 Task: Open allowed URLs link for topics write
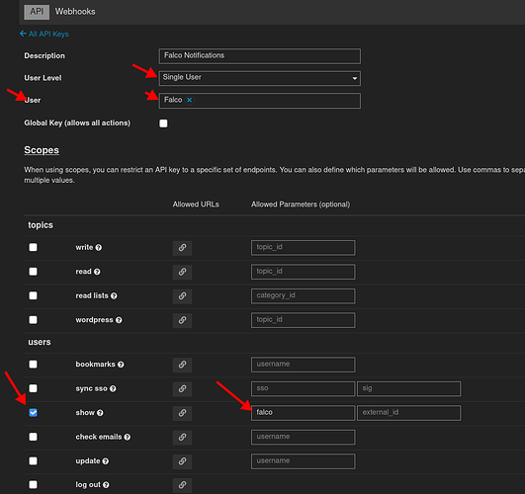coord(182,248)
